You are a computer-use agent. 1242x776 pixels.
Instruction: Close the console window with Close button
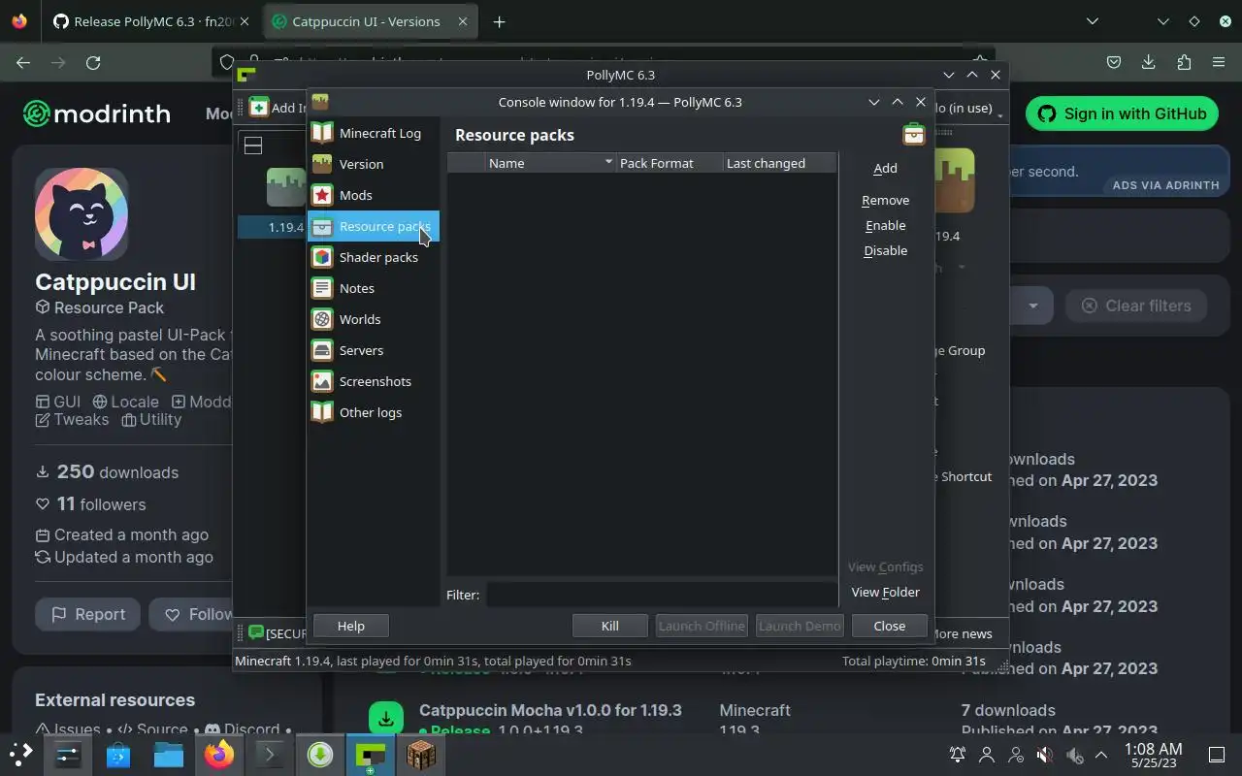(x=889, y=626)
